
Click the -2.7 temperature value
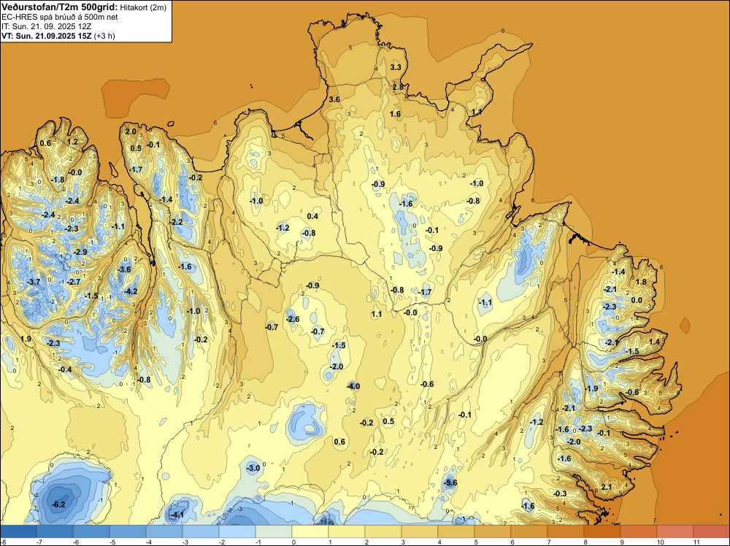74,282
